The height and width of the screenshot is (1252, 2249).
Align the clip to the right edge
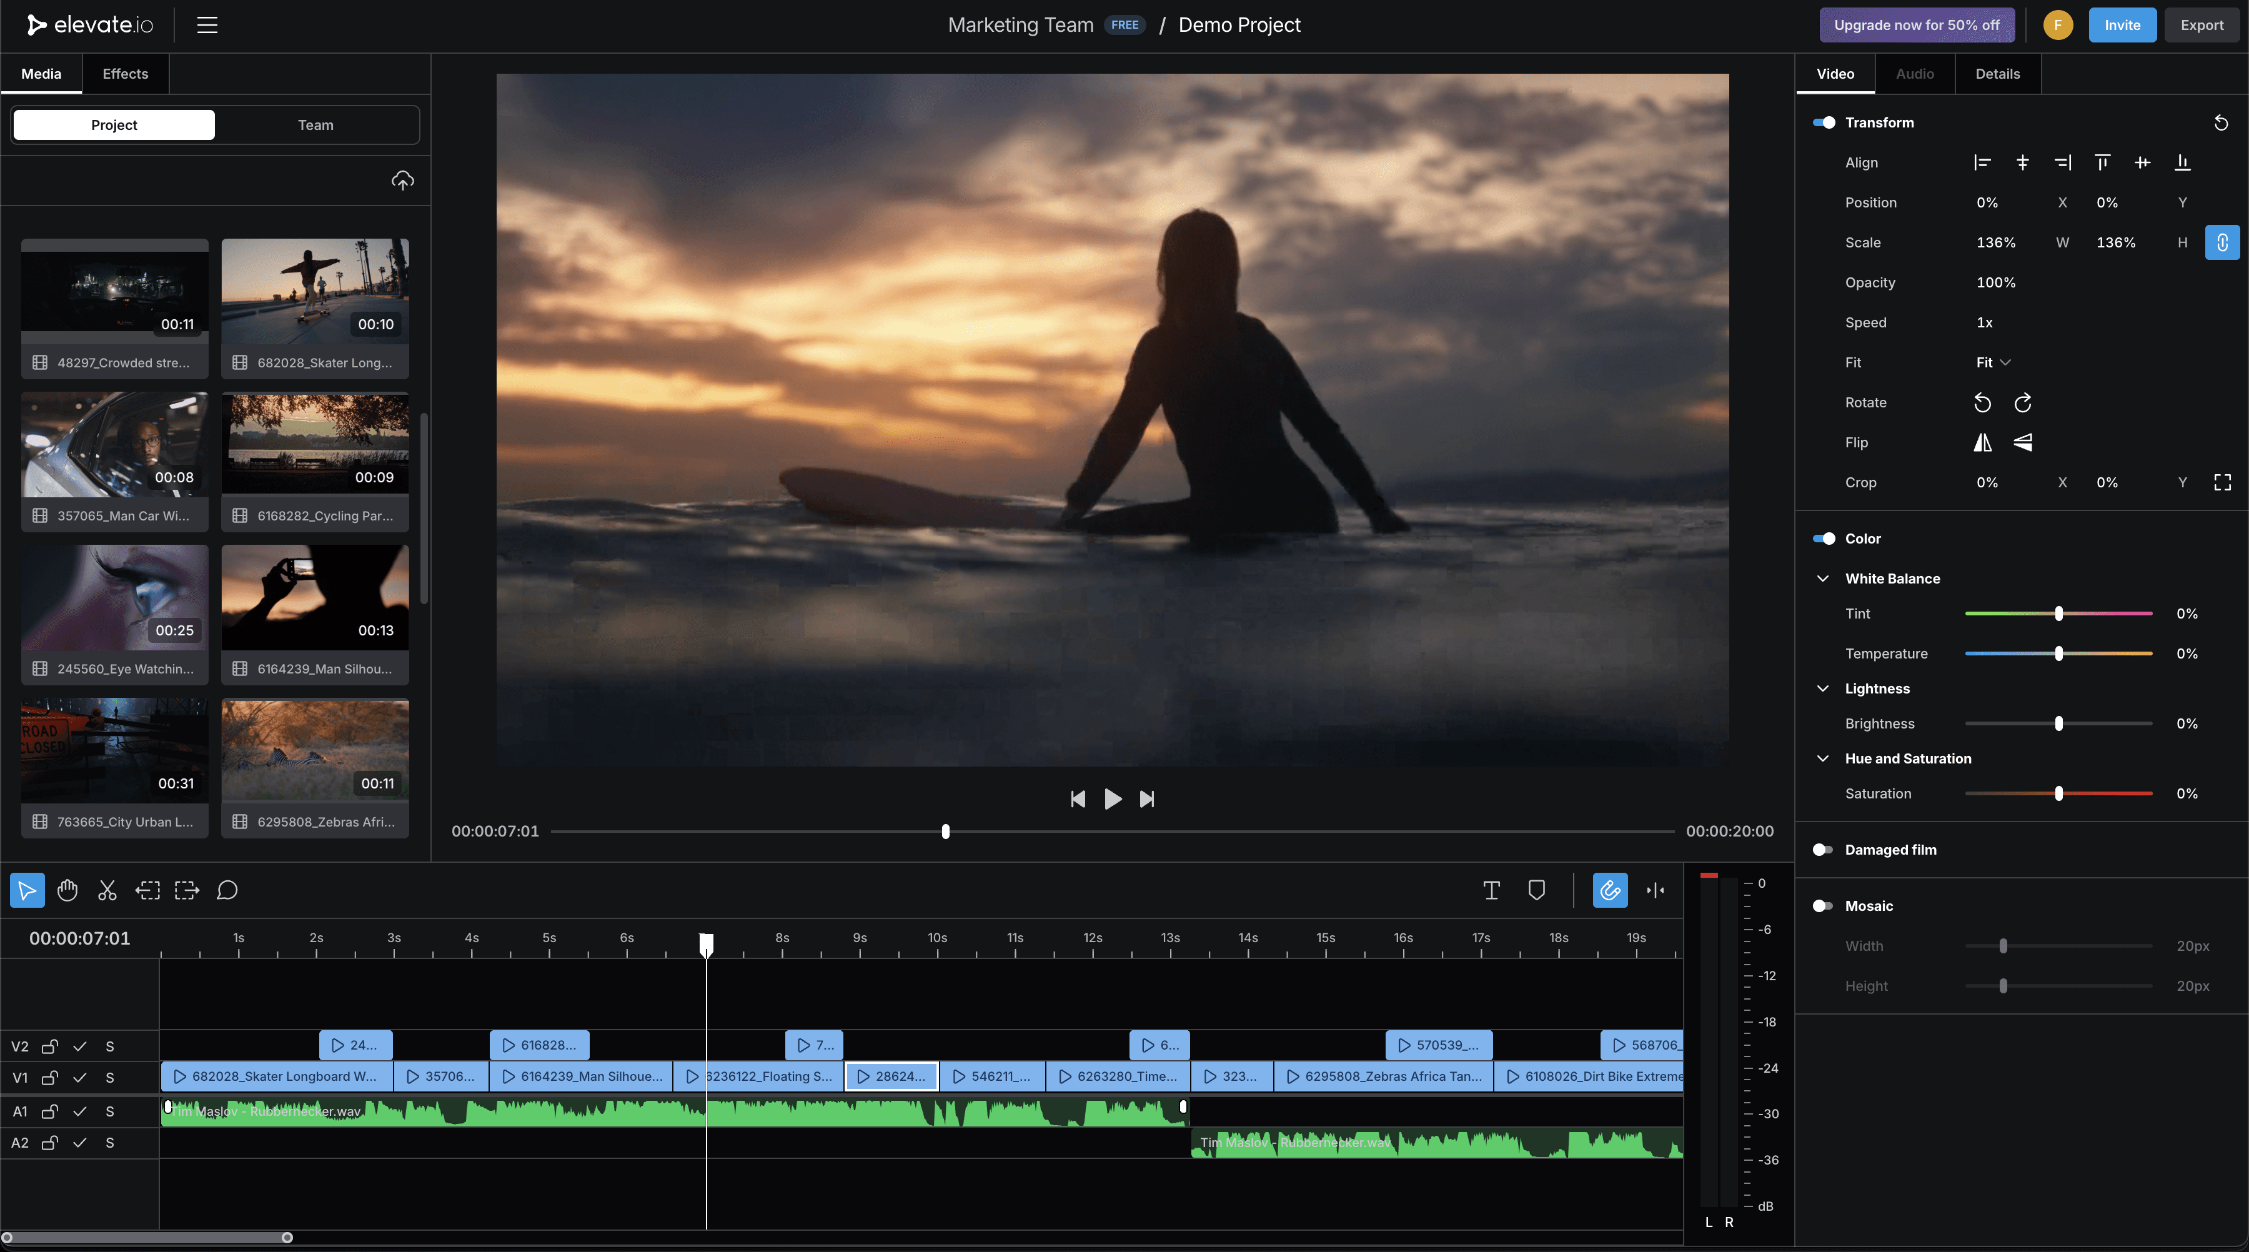(x=2062, y=162)
